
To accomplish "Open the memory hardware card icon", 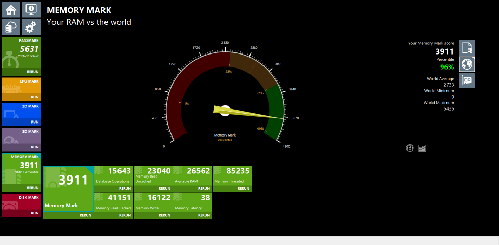I will click(x=467, y=80).
